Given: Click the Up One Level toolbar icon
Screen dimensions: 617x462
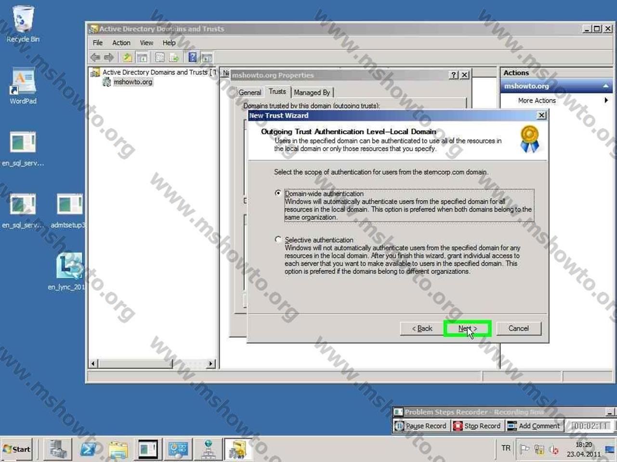Looking at the screenshot, I should click(127, 58).
